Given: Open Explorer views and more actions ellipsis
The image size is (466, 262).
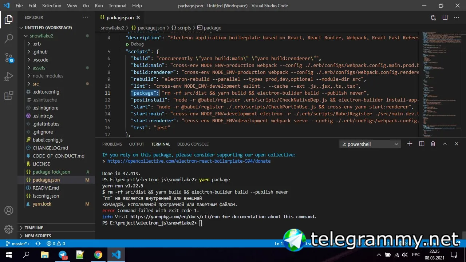Looking at the screenshot, I should (86, 17).
